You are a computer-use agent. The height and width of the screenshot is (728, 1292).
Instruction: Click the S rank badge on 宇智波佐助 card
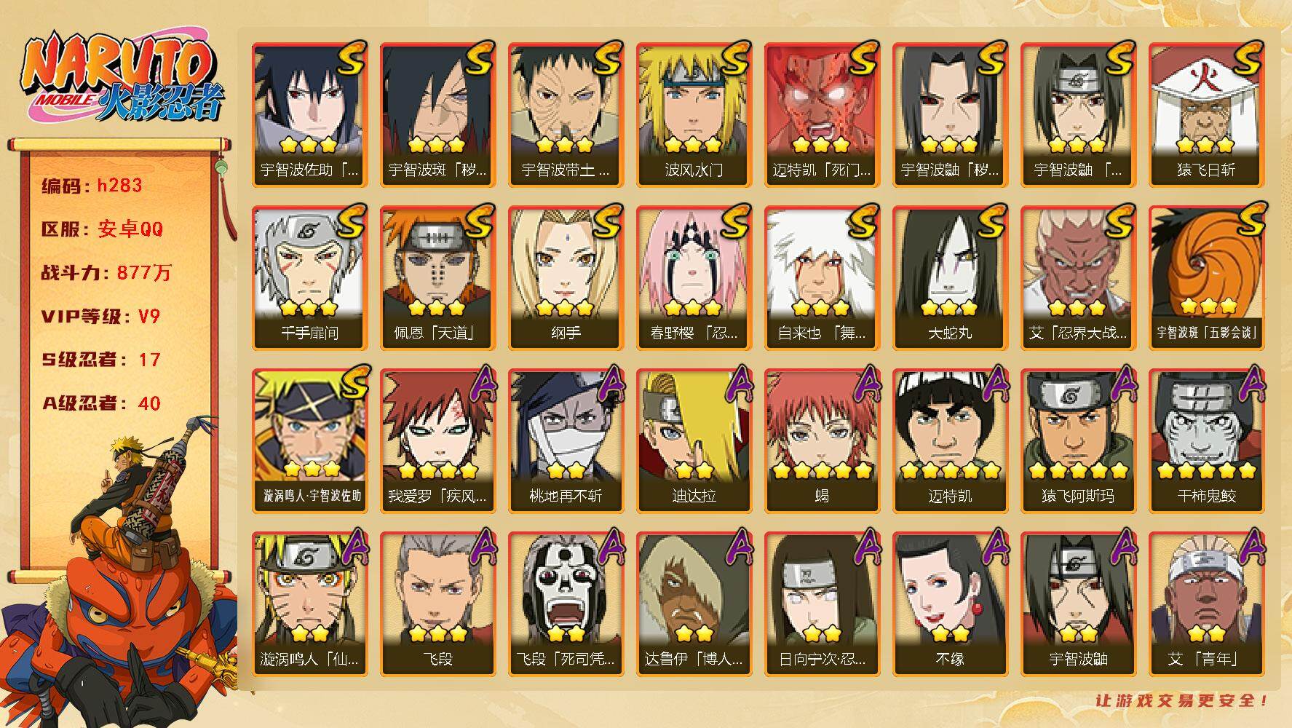pyautogui.click(x=350, y=60)
